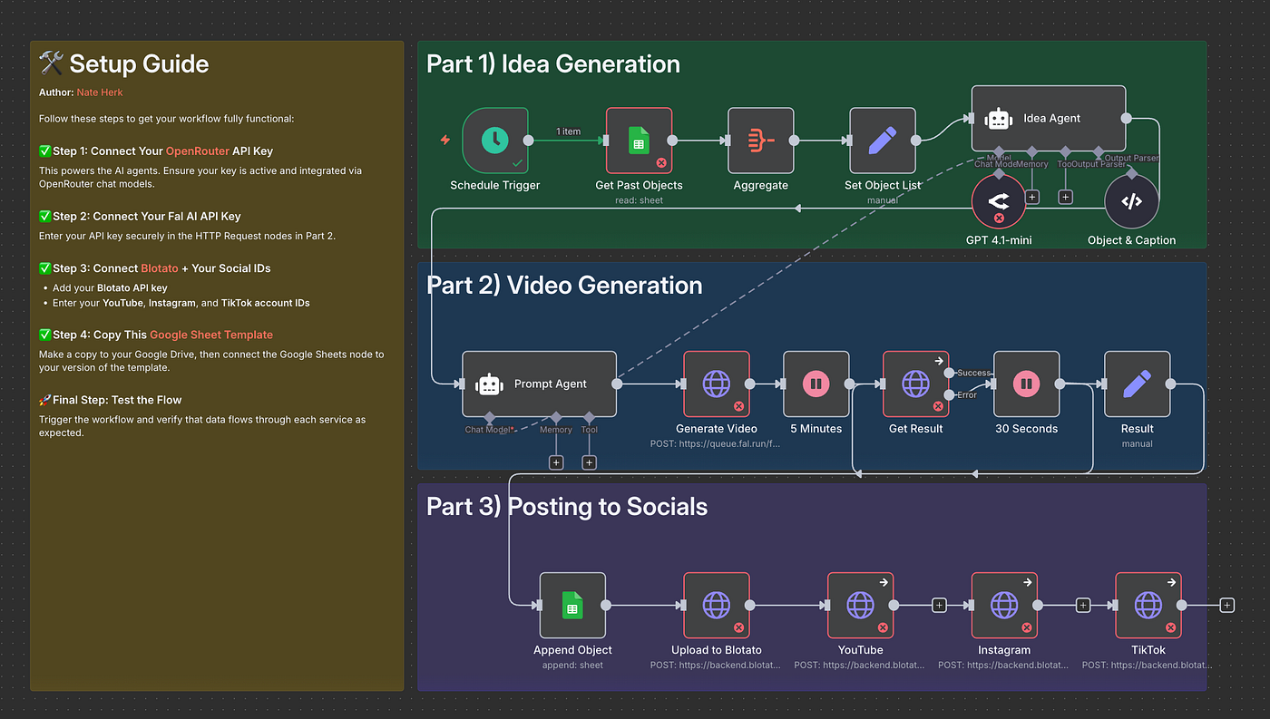
Task: Select the GPT 4.1-mini model node
Action: click(x=999, y=201)
